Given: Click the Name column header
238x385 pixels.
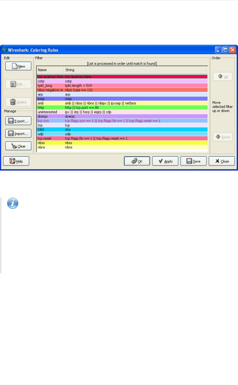Looking at the screenshot, I should [x=50, y=70].
